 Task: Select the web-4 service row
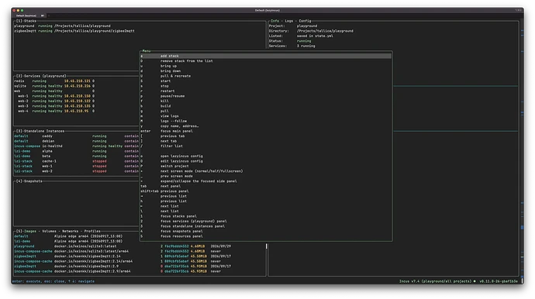77,111
